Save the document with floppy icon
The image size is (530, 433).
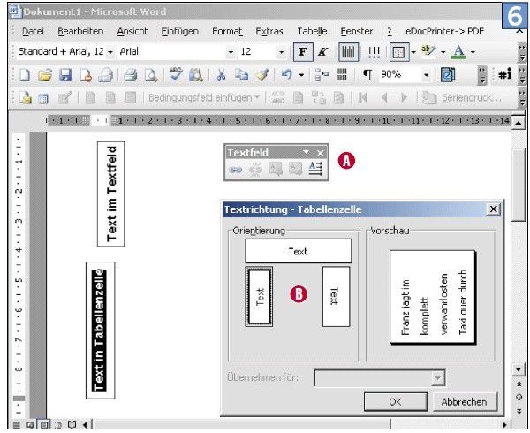[x=65, y=75]
